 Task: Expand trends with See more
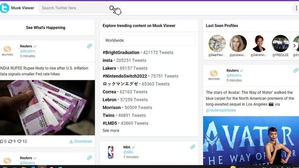(x=111, y=131)
